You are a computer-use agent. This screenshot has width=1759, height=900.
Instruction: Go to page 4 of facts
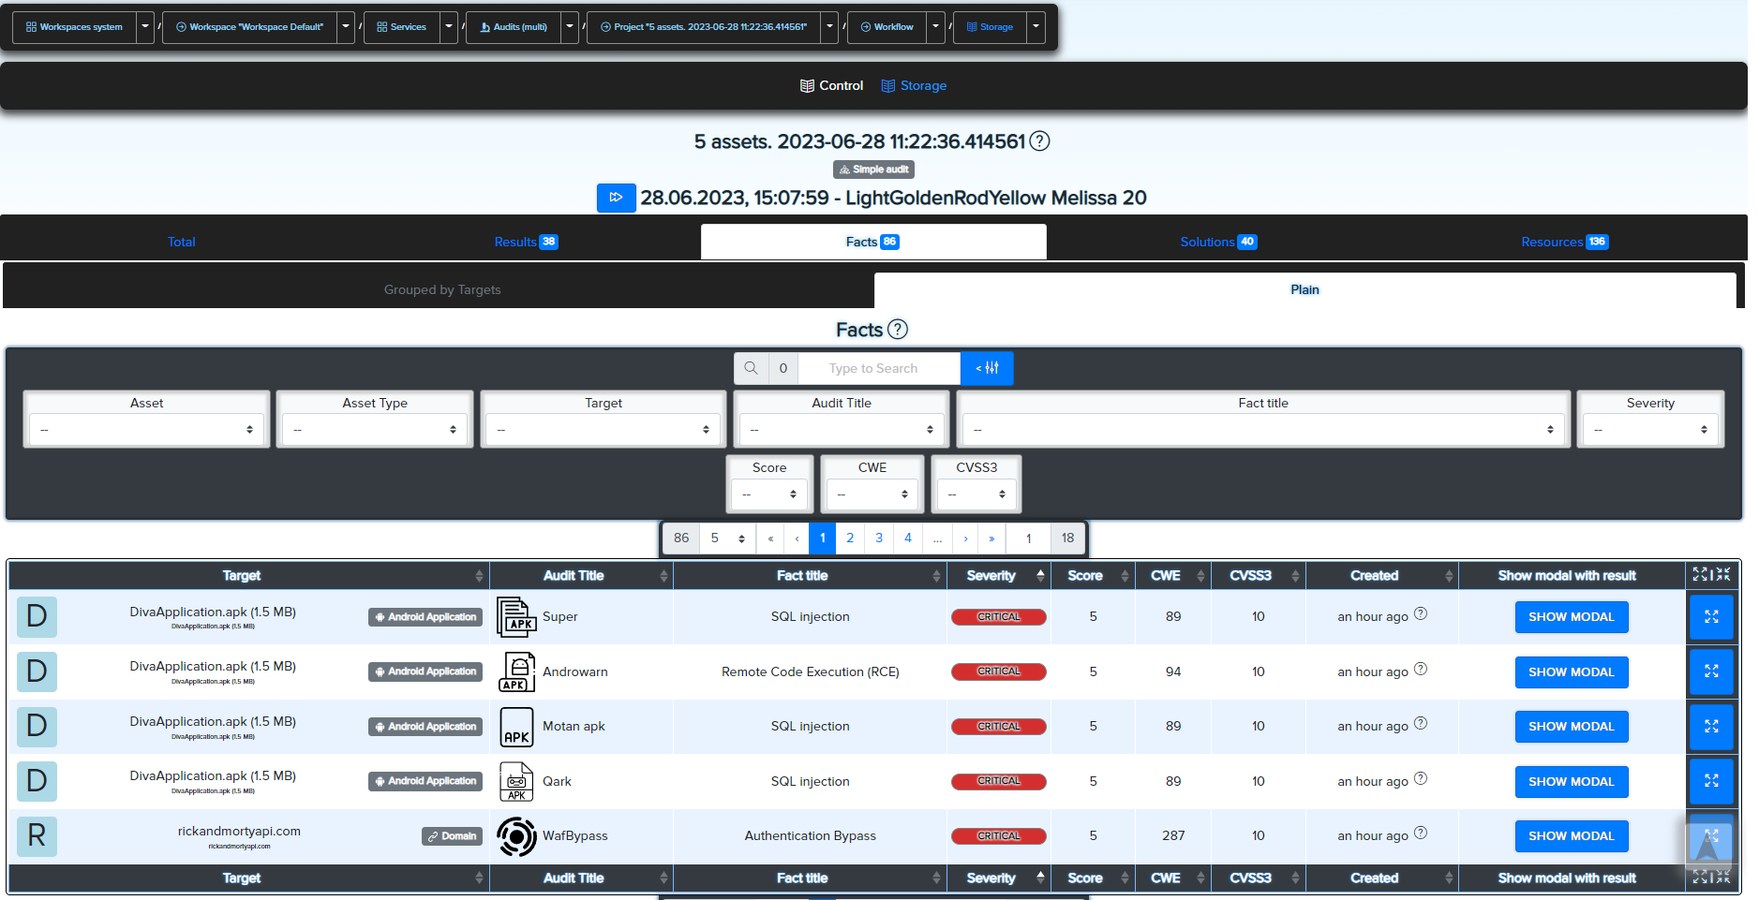click(x=908, y=539)
